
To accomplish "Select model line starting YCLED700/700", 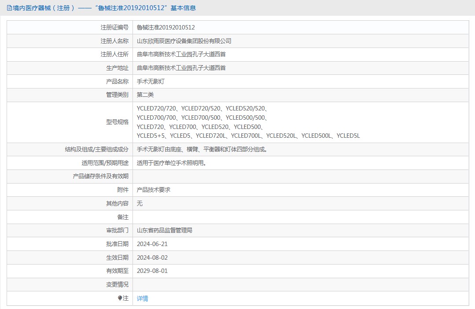I will pyautogui.click(x=202, y=118).
